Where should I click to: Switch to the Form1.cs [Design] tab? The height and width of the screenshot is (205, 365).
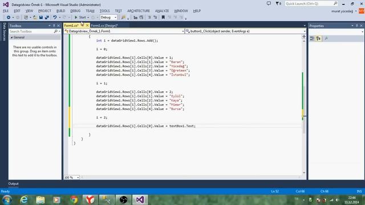104,26
